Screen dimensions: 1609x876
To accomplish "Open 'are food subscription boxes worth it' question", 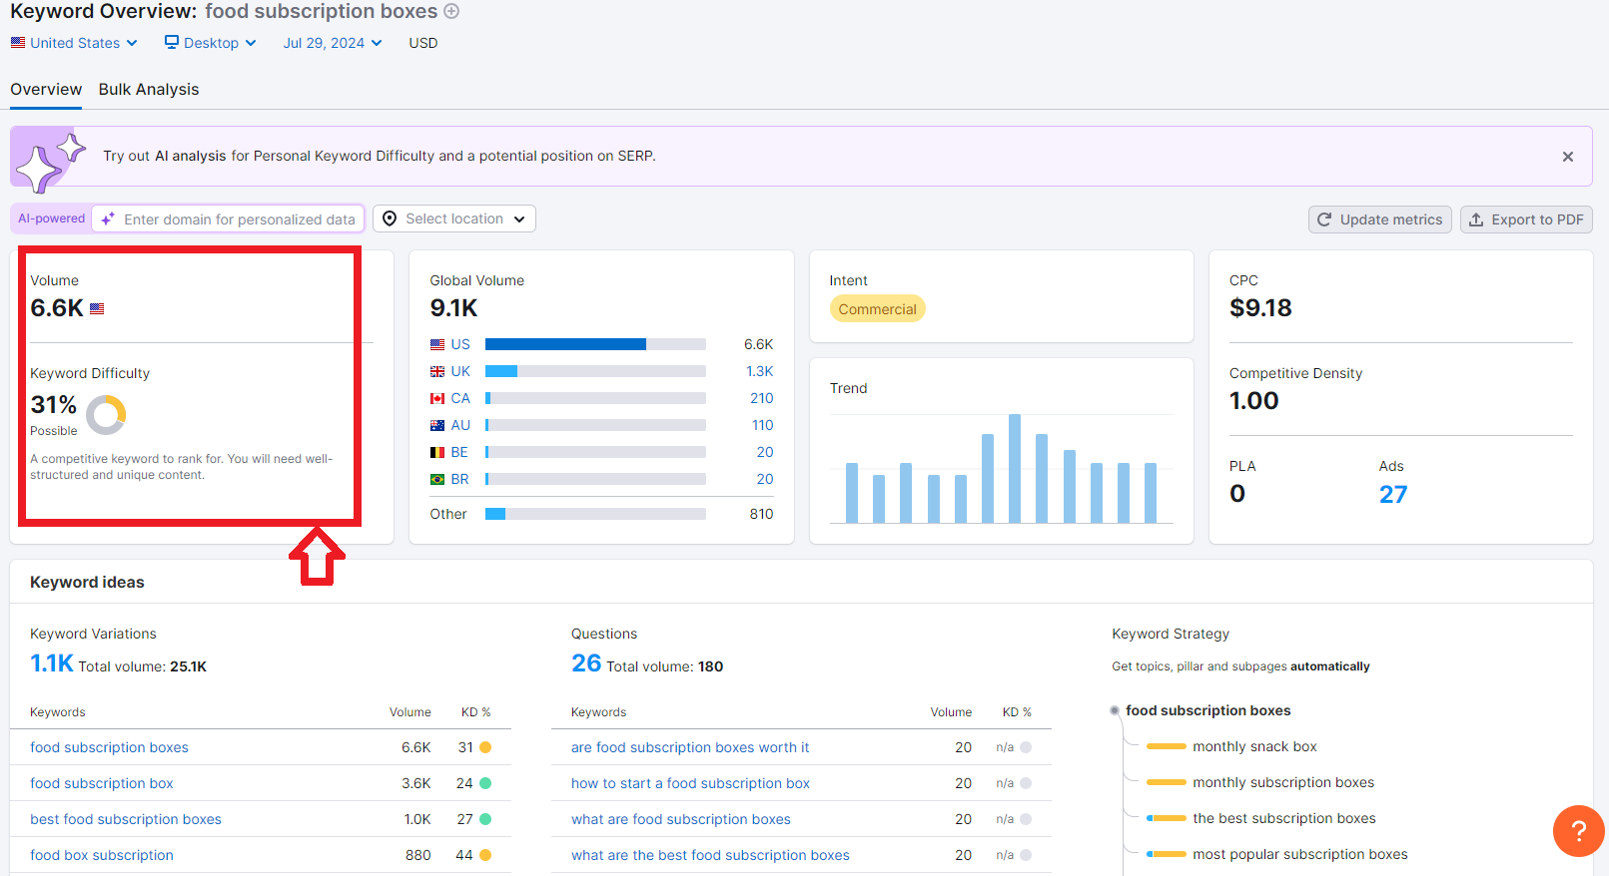I will pos(690,747).
